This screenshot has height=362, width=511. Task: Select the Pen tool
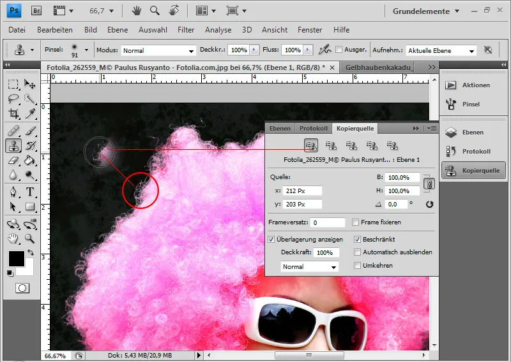click(13, 192)
